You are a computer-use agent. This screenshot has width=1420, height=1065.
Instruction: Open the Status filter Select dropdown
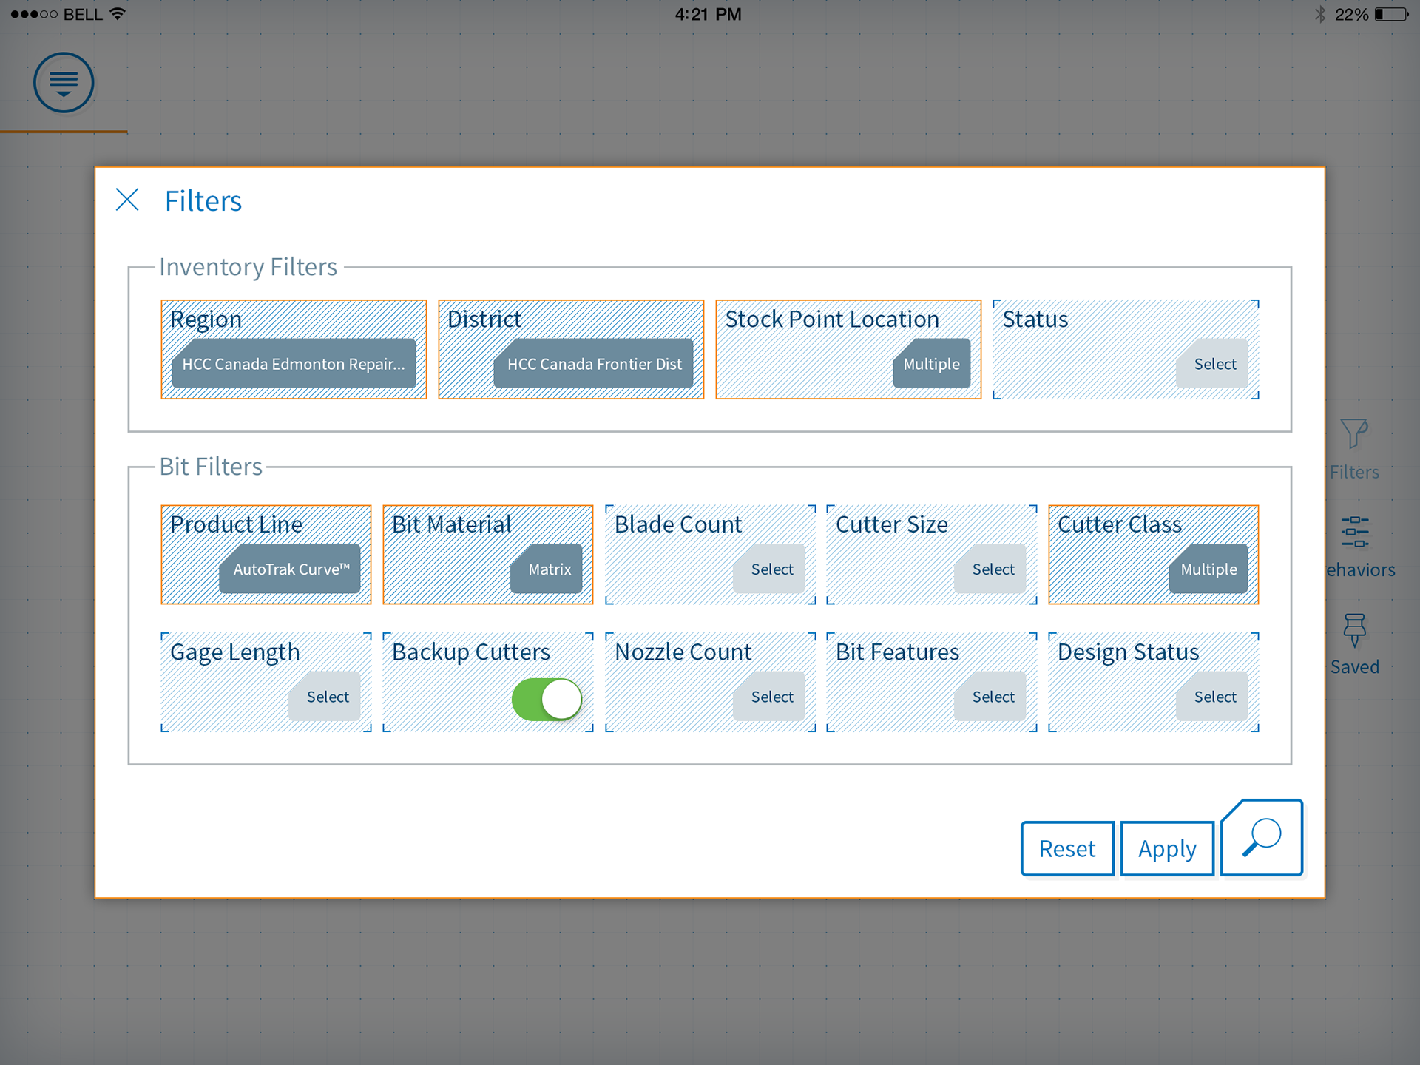1214,364
